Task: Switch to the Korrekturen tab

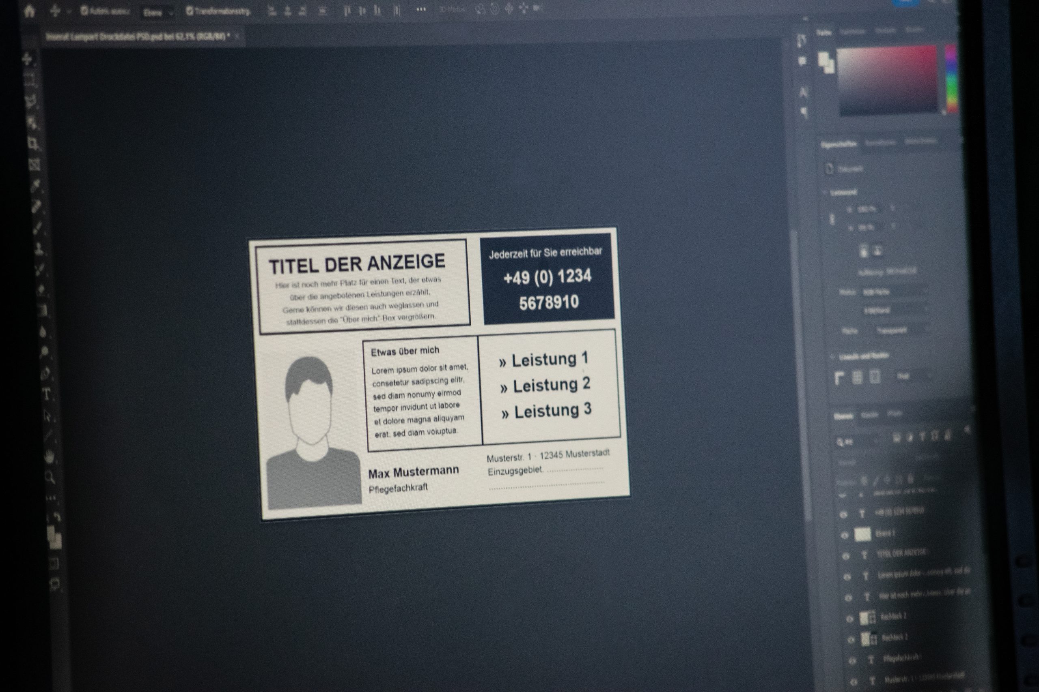Action: tap(880, 142)
